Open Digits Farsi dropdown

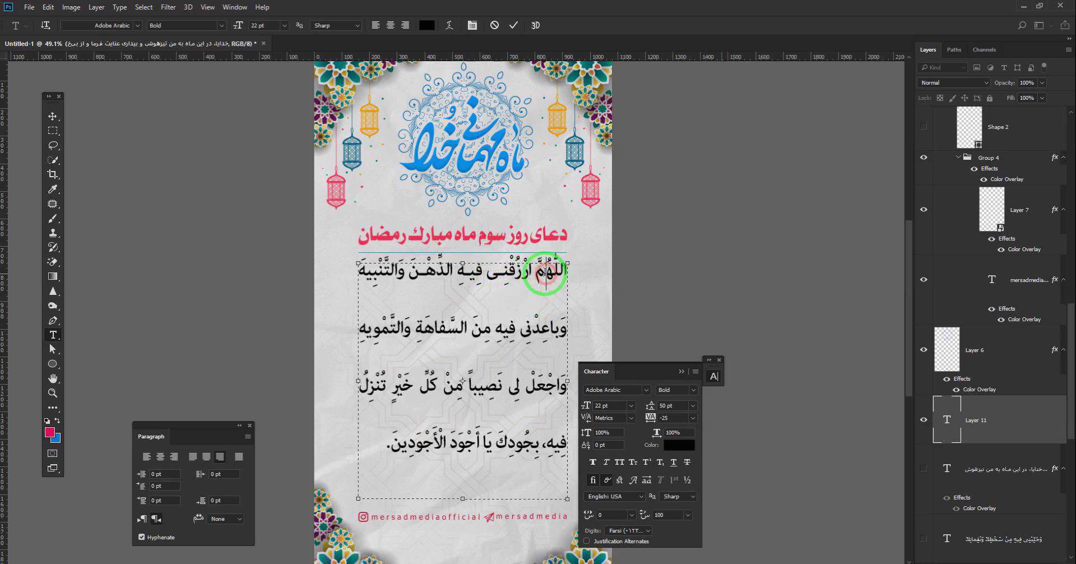pyautogui.click(x=628, y=530)
